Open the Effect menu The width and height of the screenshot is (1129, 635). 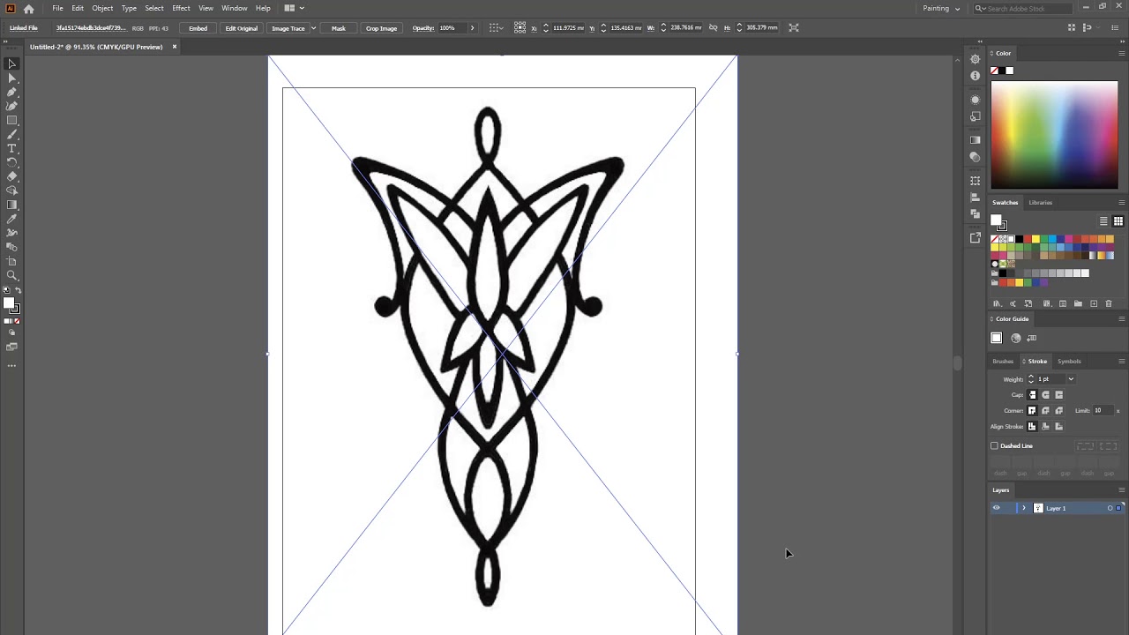[181, 8]
